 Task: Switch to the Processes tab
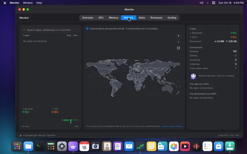coord(156,17)
